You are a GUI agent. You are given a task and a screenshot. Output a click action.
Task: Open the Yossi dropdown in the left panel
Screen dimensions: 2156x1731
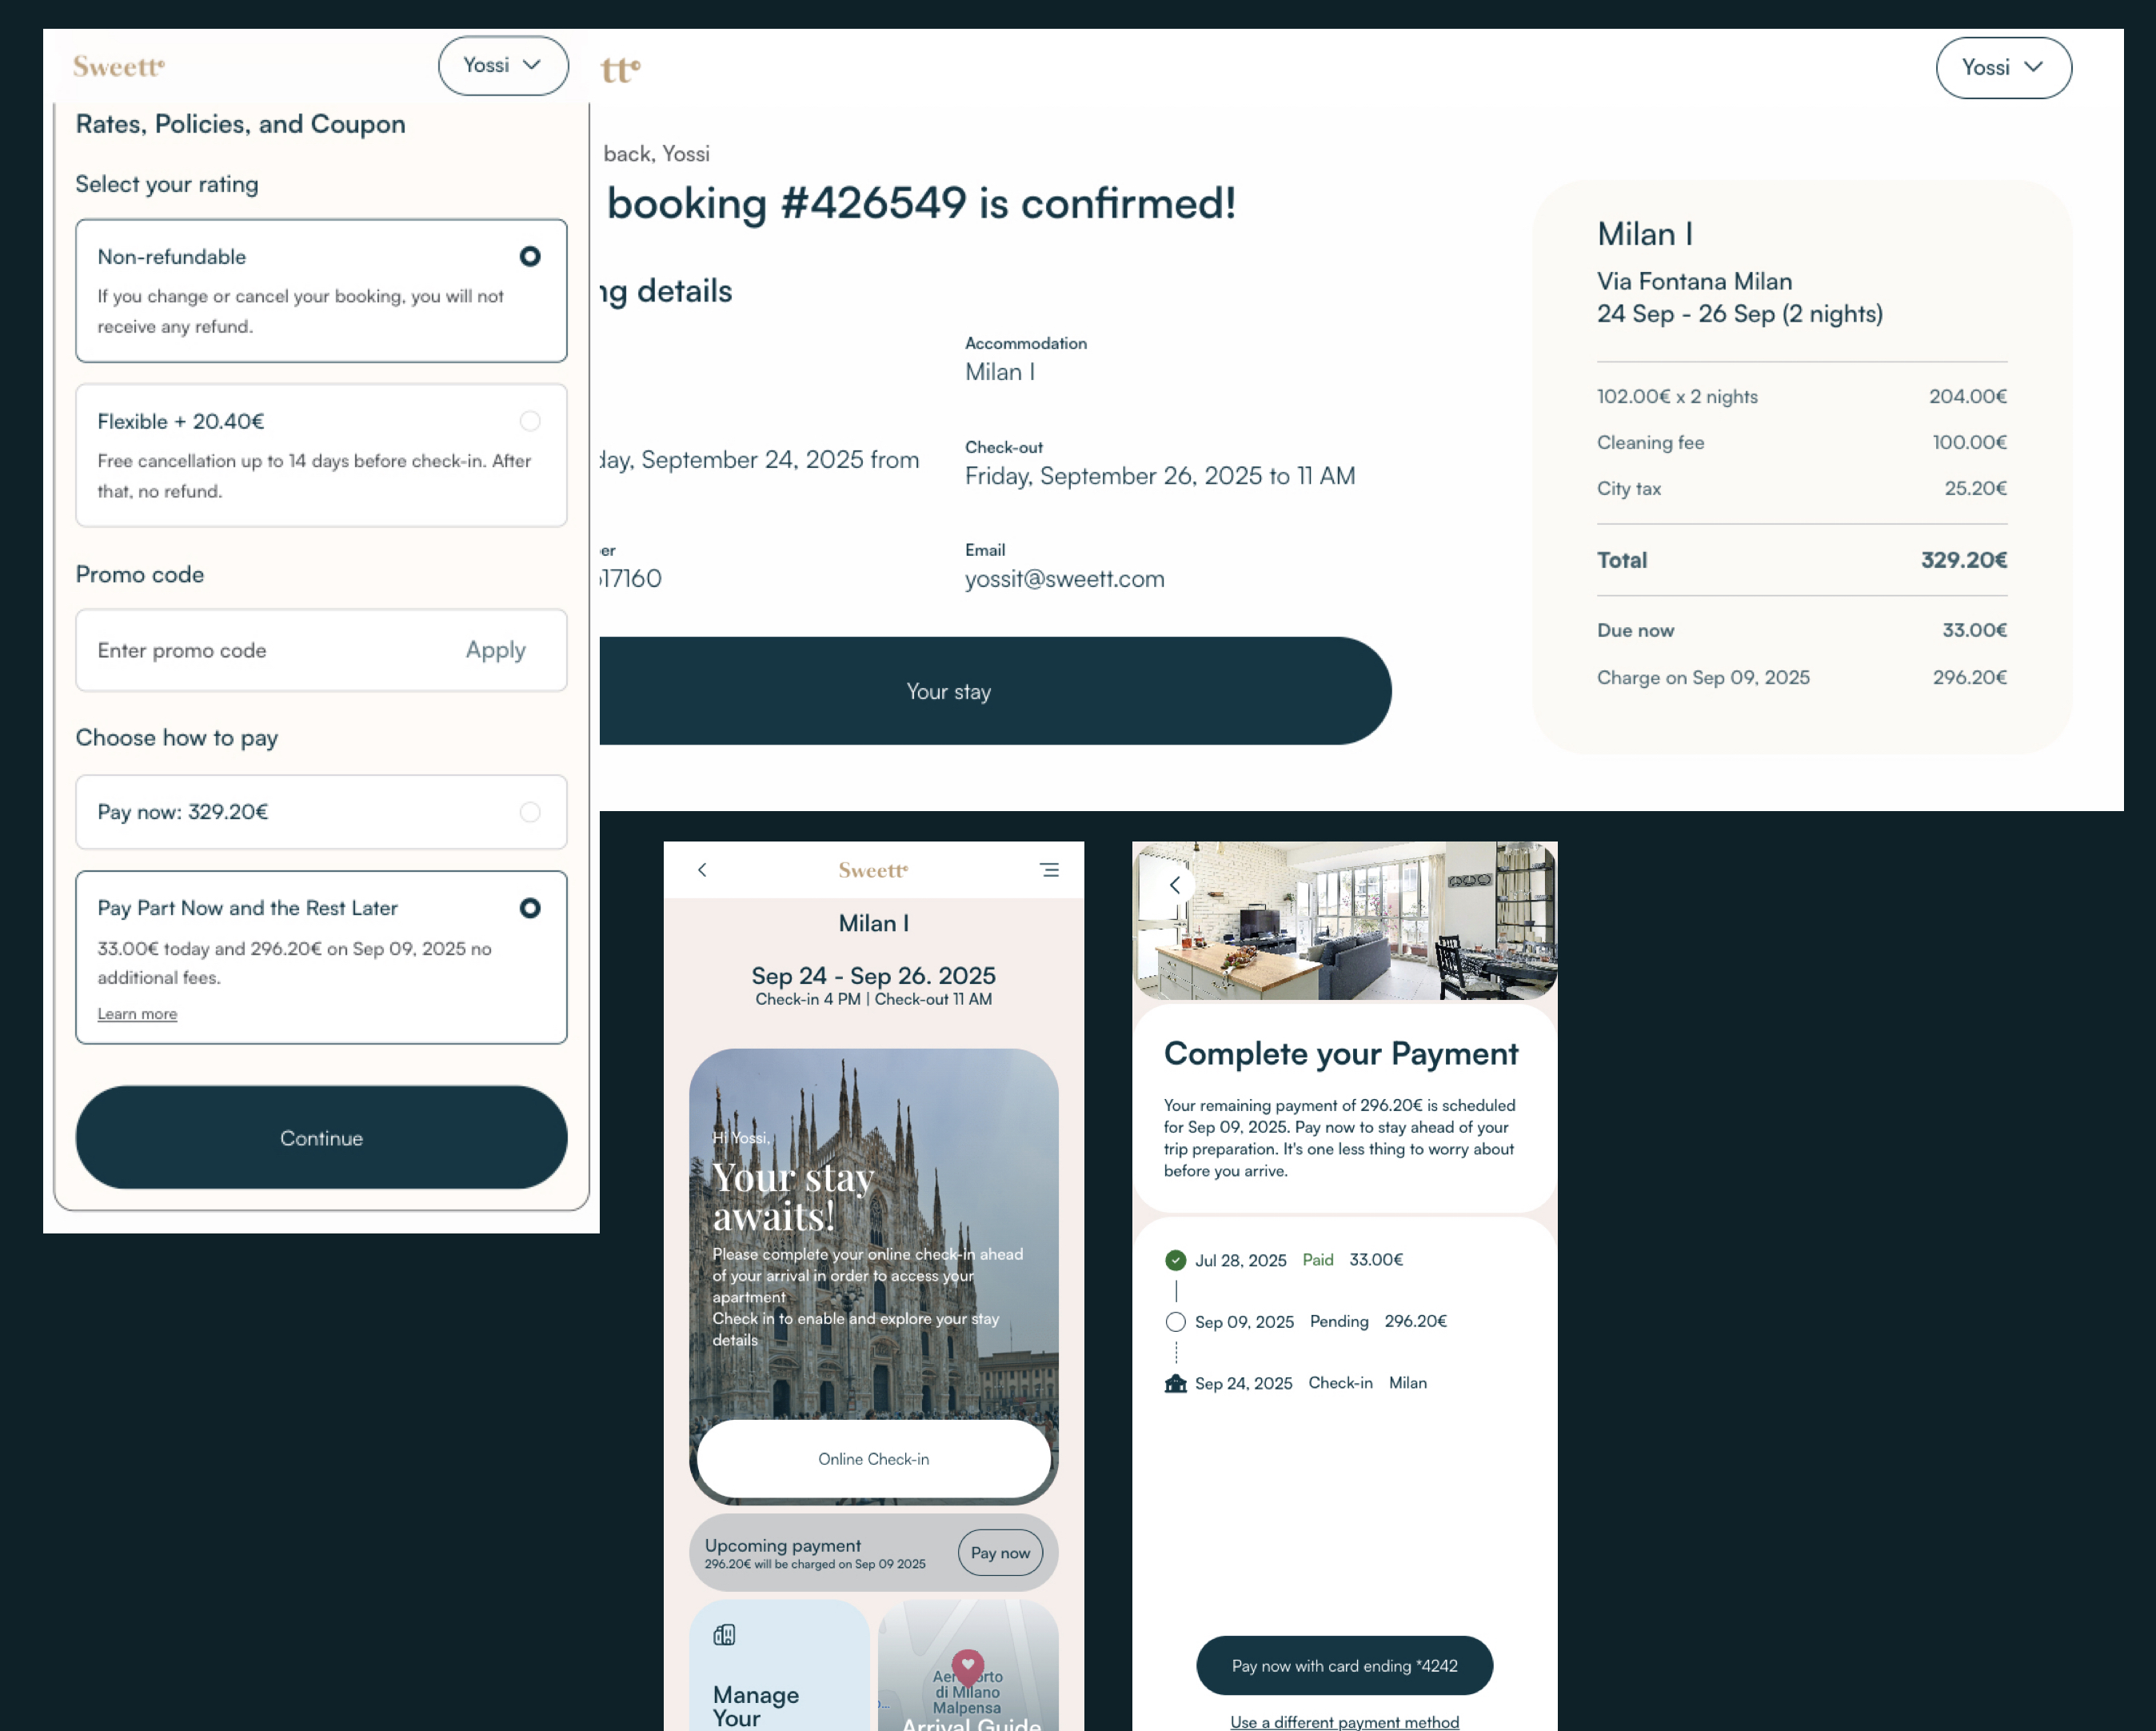(503, 66)
